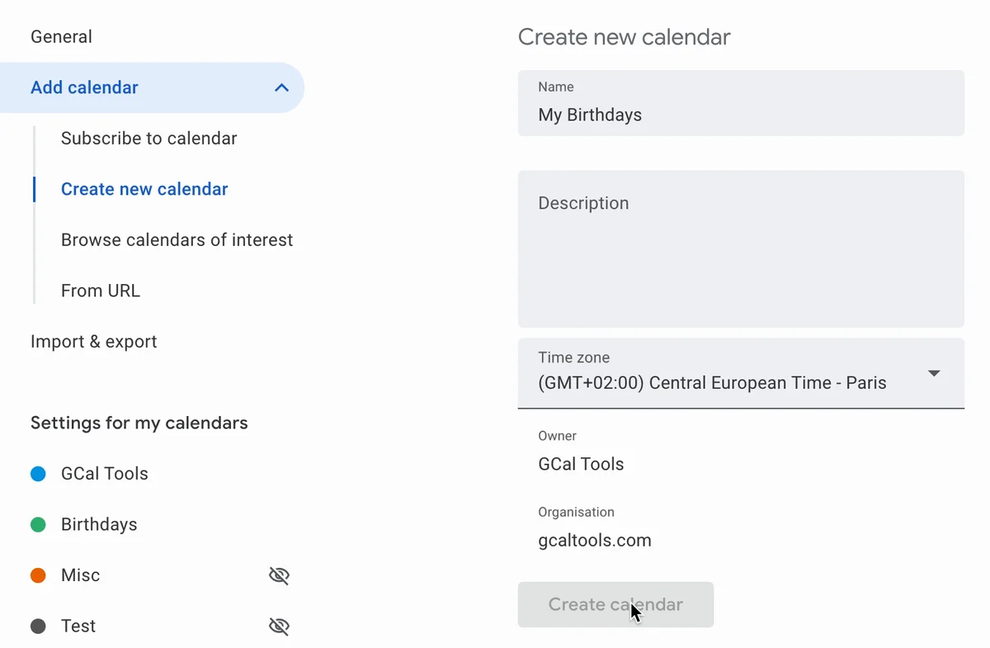Collapse the Add calendar section chevron
990x648 pixels.
(281, 88)
